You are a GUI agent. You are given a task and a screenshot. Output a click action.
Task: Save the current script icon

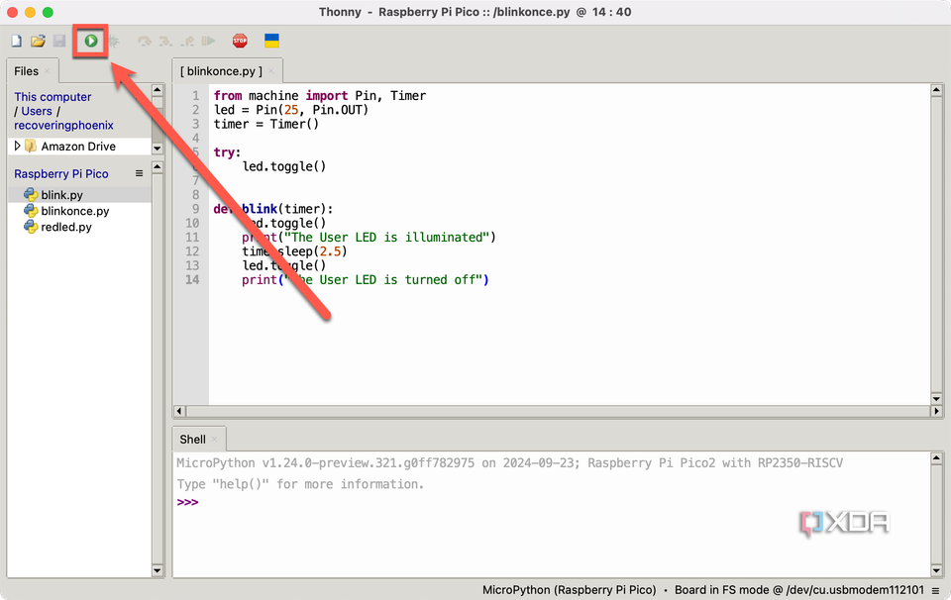tap(59, 41)
